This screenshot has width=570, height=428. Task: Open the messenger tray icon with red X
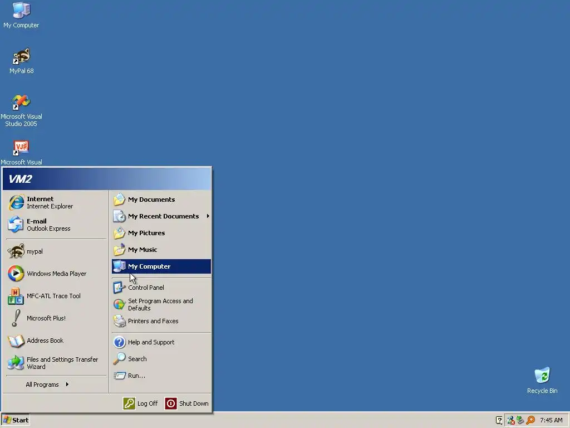click(x=510, y=420)
